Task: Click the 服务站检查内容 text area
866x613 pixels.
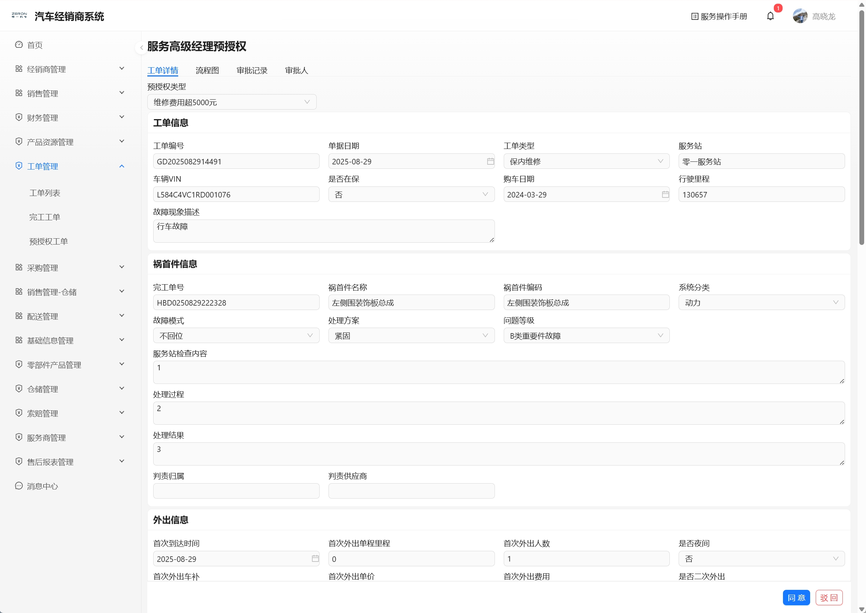Action: click(499, 373)
